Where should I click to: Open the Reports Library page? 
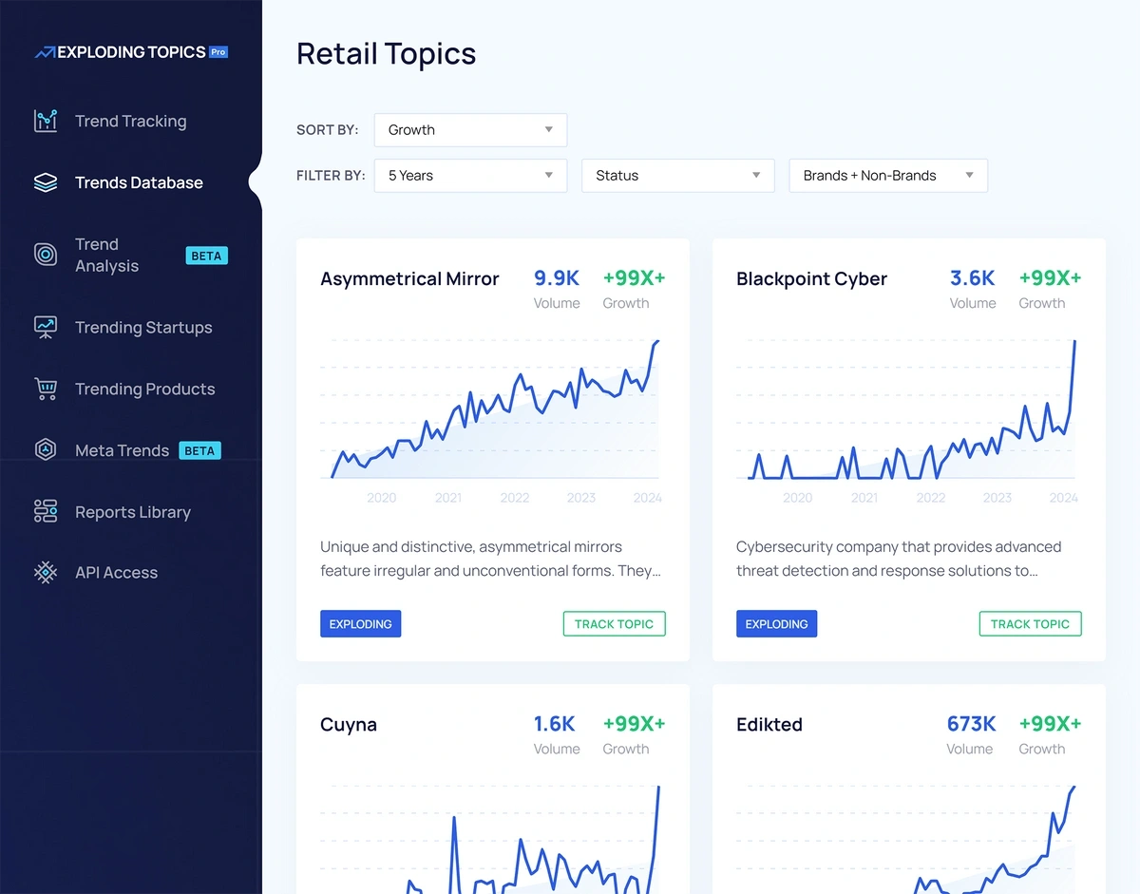click(133, 511)
